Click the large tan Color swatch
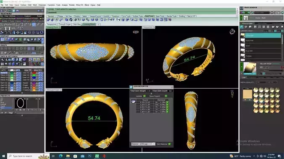Image resolution: width=284 pixels, height=159 pixels. click(247, 94)
